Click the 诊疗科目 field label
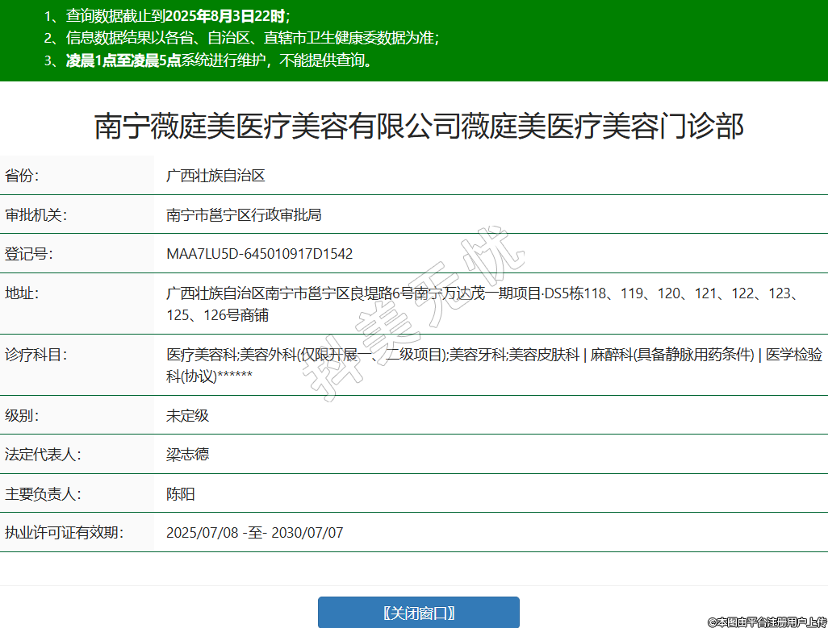Viewport: 828px width, 628px height. [x=36, y=355]
